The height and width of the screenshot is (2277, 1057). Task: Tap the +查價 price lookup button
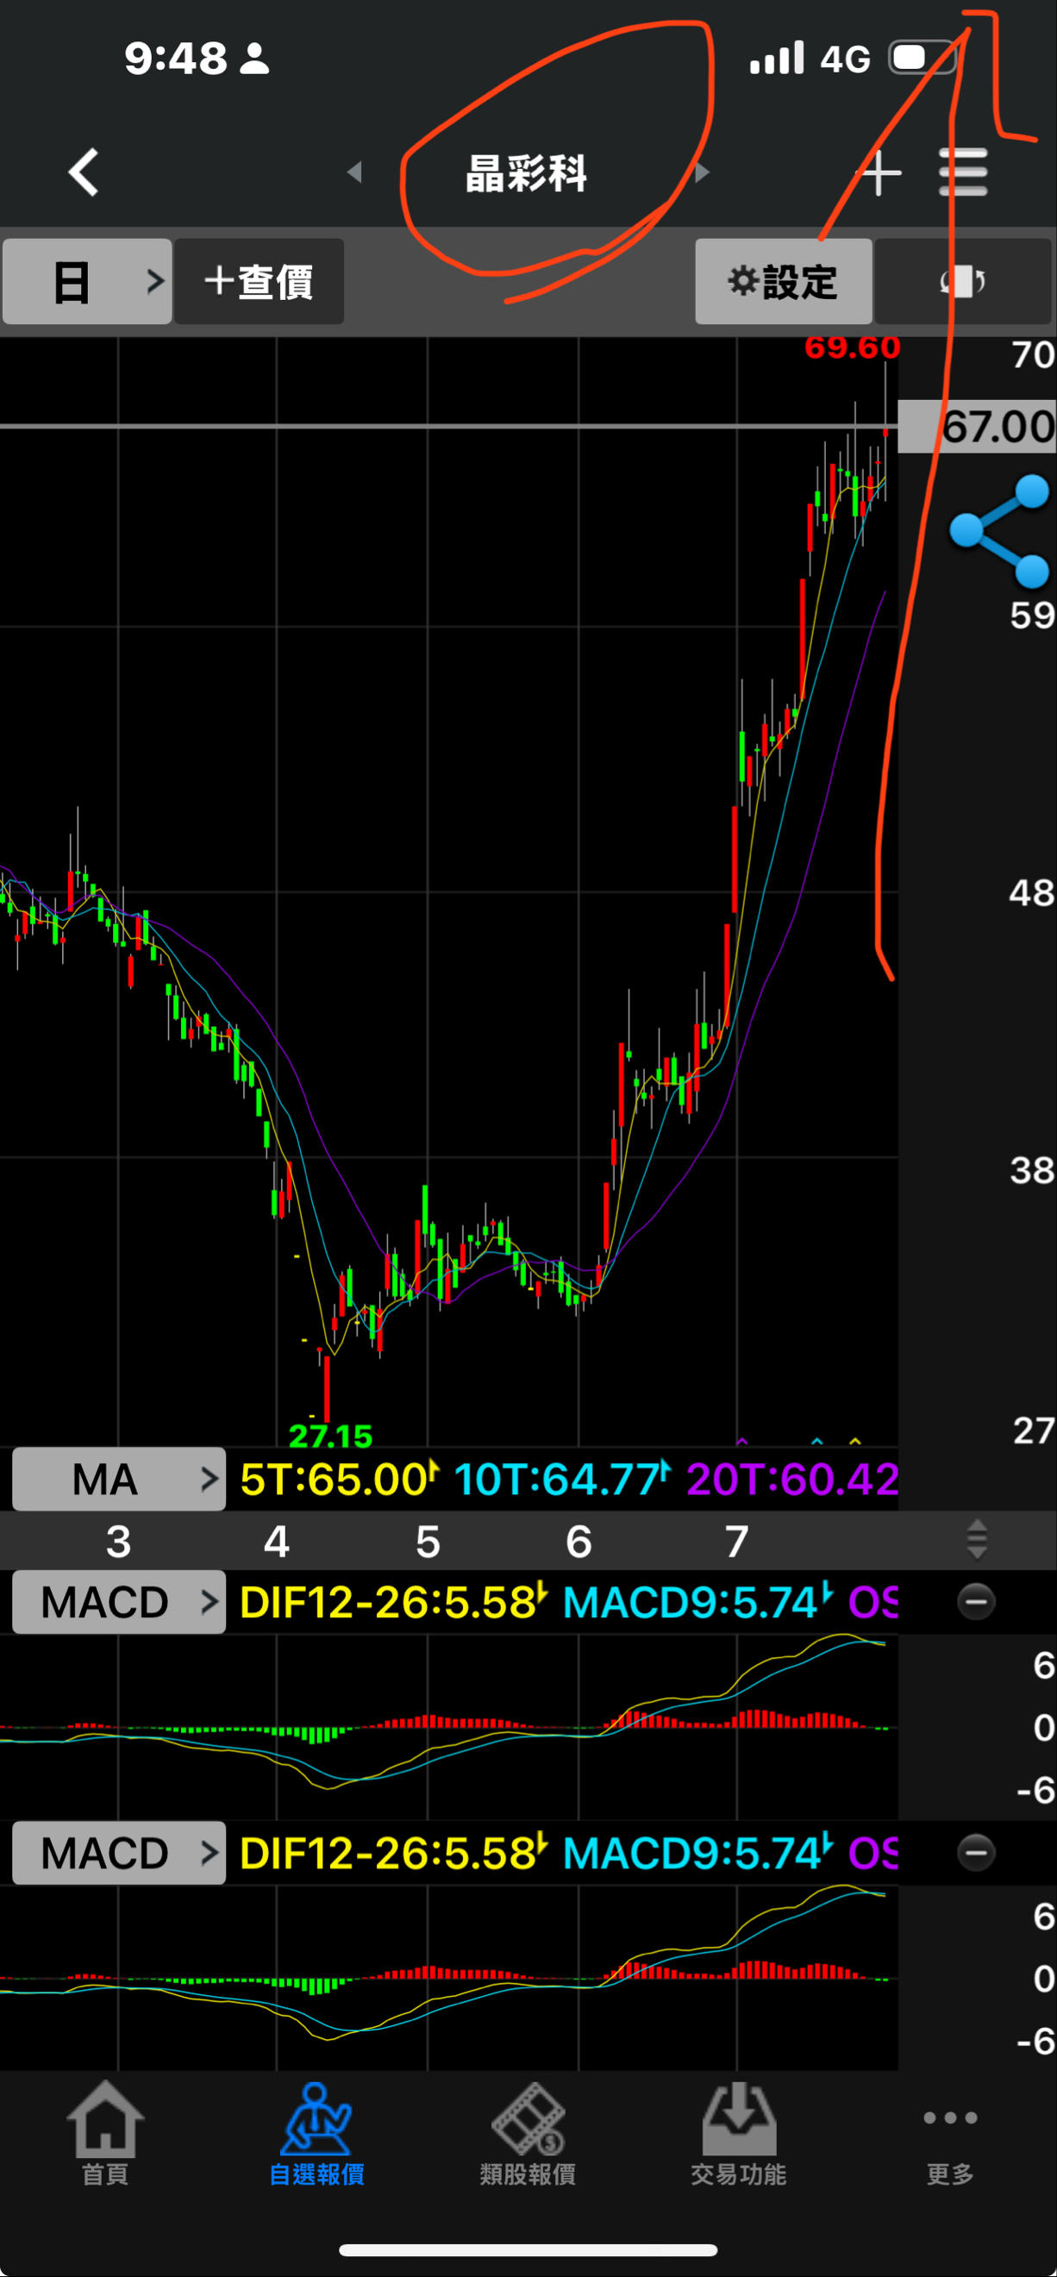tap(259, 281)
